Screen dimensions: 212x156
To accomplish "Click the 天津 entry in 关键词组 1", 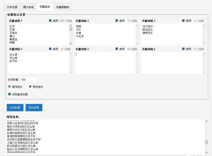I will click(12, 30).
